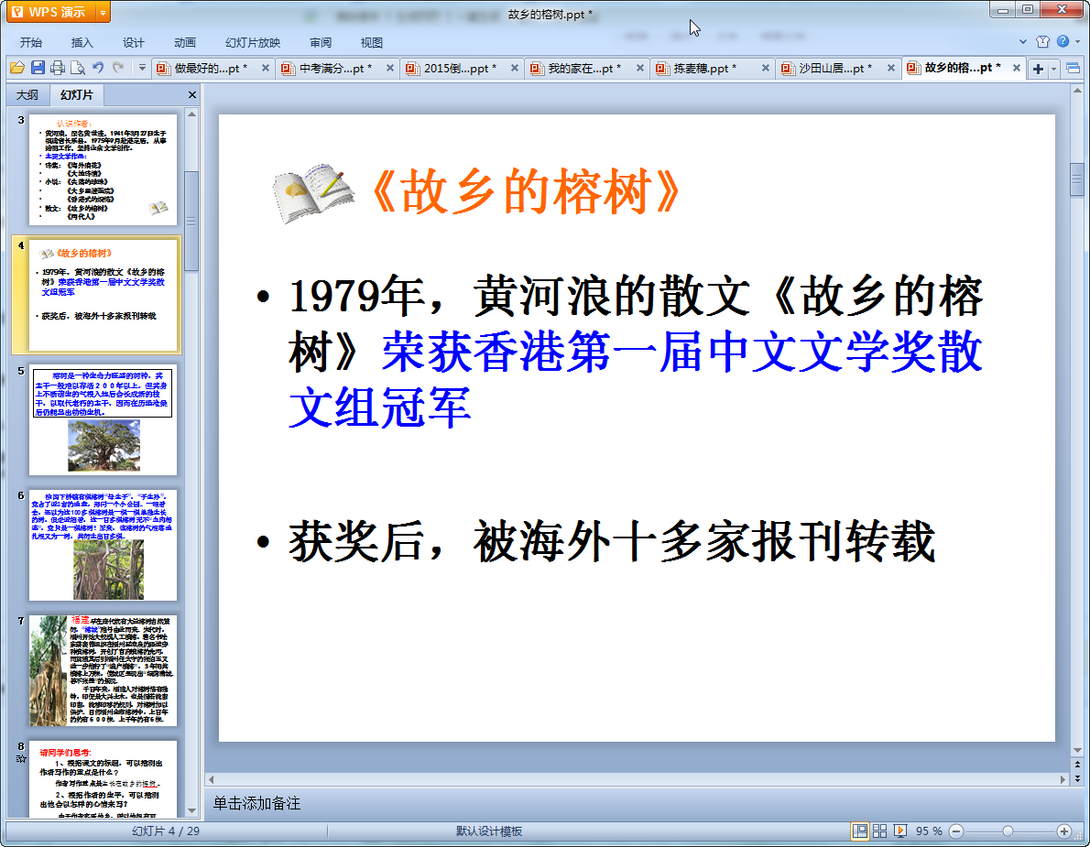Screen dimensions: 1090x847
Task: Save the presentation with the floppy disk icon
Action: pyautogui.click(x=38, y=68)
